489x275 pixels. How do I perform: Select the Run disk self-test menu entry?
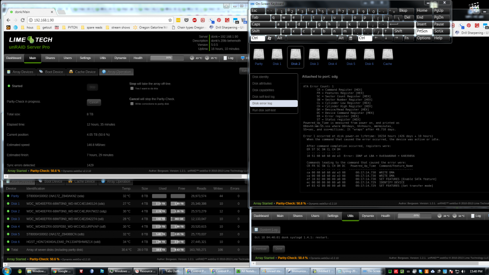tap(274, 110)
